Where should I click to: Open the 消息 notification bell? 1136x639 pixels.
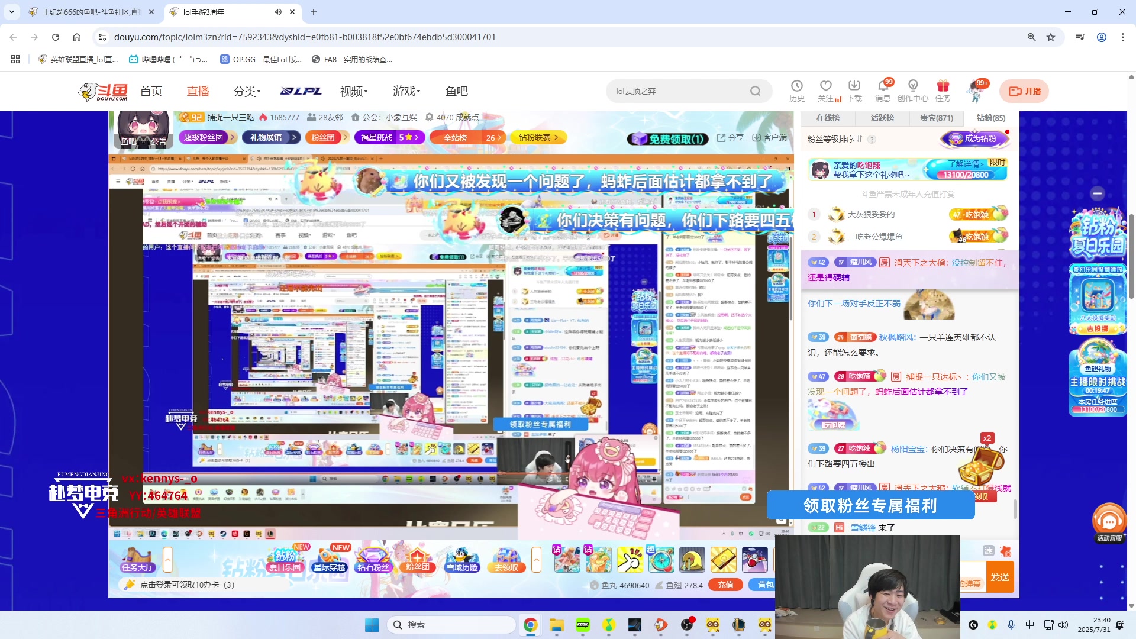click(x=883, y=91)
